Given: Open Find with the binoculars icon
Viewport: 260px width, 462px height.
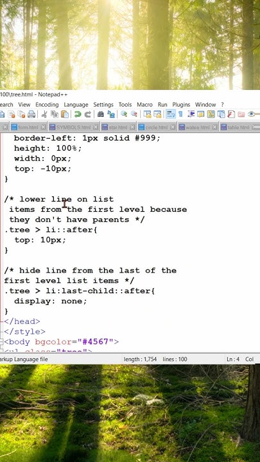Looking at the screenshot, I should click(101, 114).
